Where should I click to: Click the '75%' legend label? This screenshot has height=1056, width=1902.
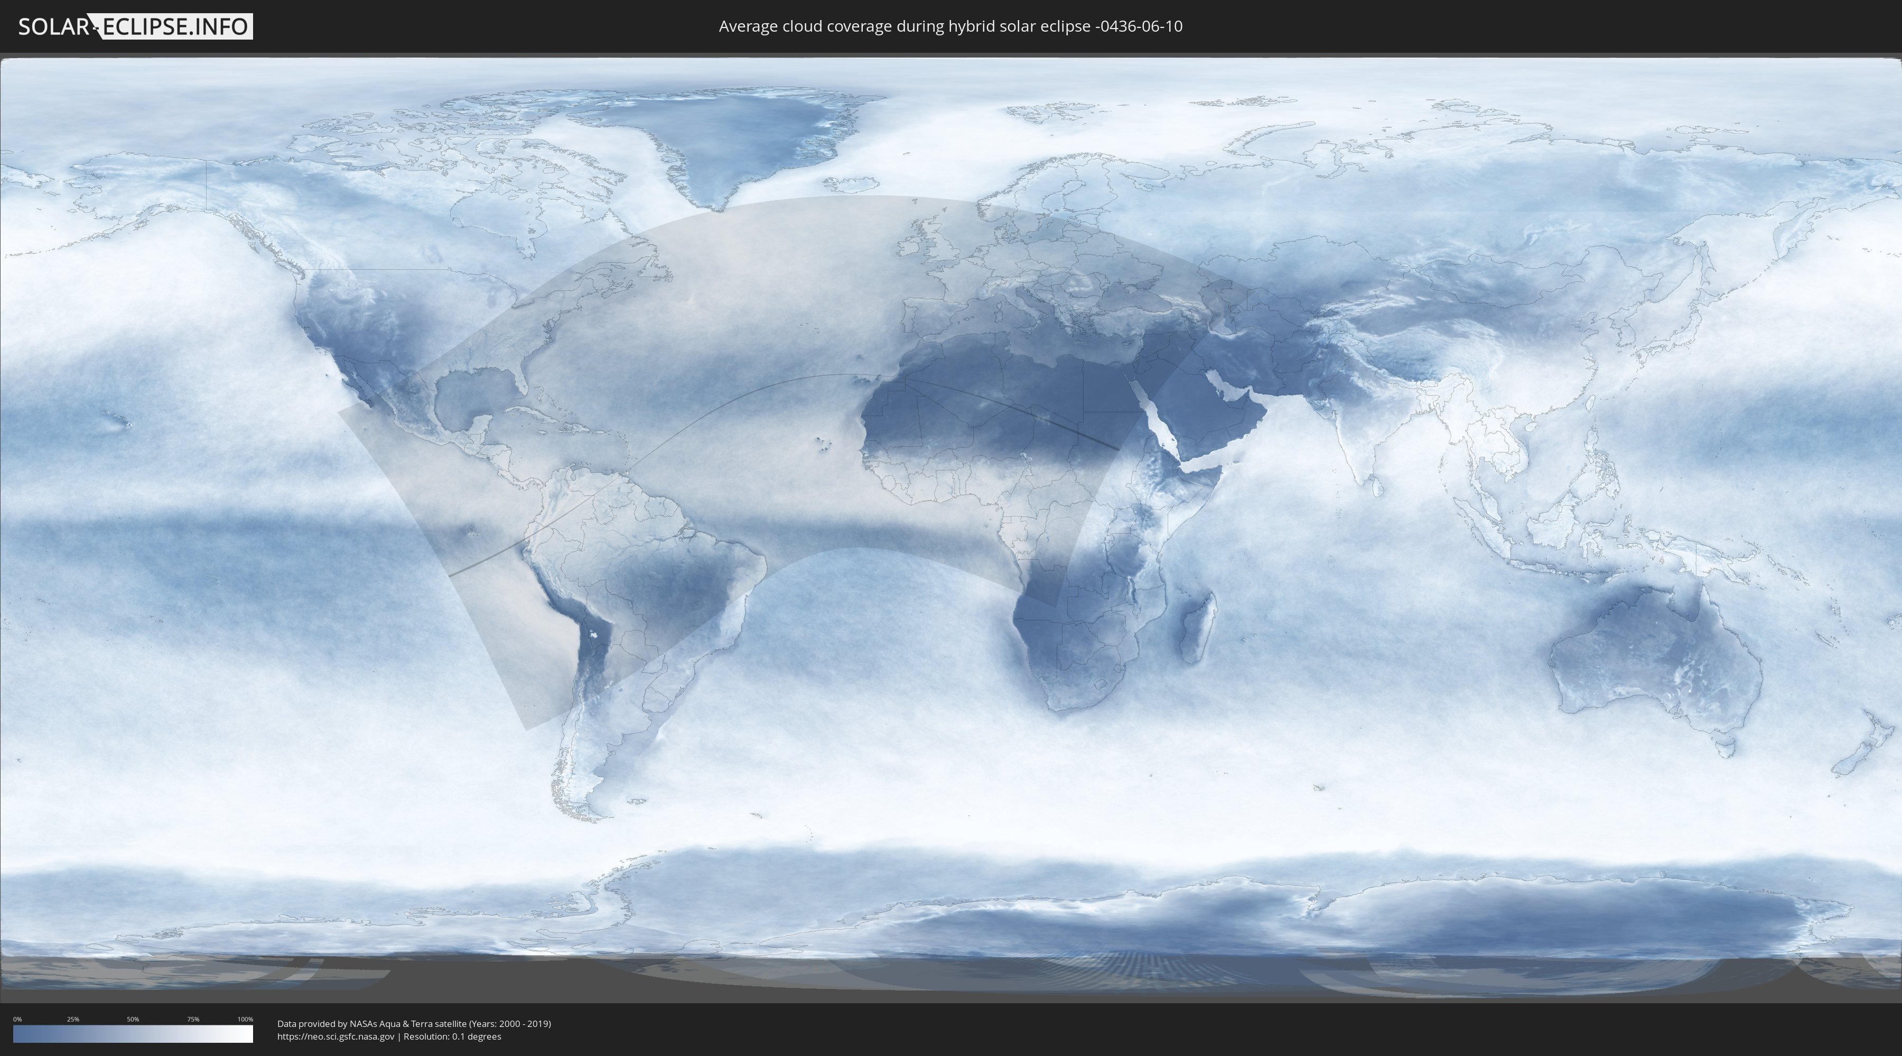pos(193,1019)
